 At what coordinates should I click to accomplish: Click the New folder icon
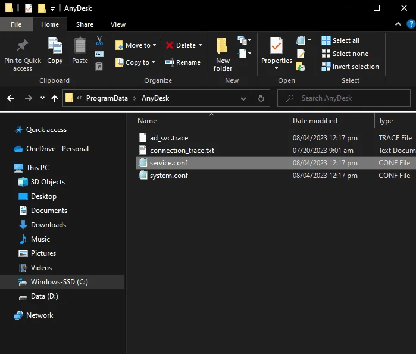point(222,45)
